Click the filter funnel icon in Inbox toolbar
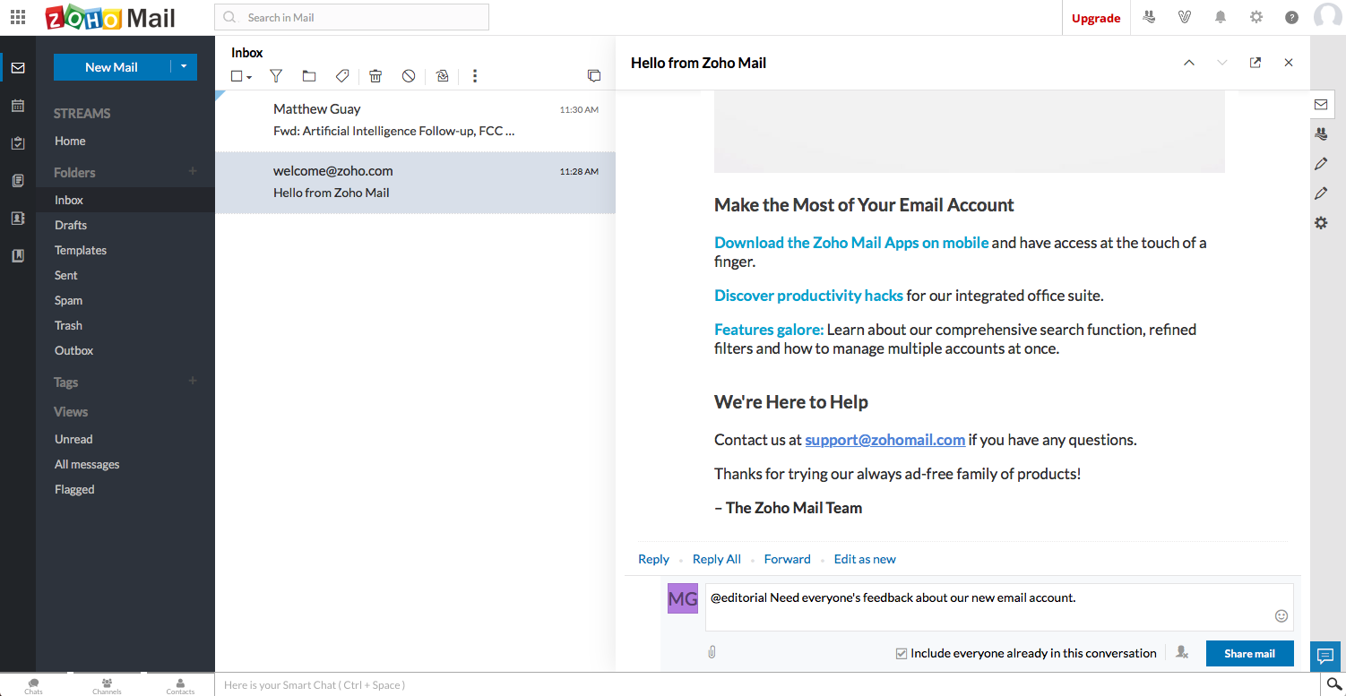Screen dimensions: 1346x696 pyautogui.click(x=276, y=76)
